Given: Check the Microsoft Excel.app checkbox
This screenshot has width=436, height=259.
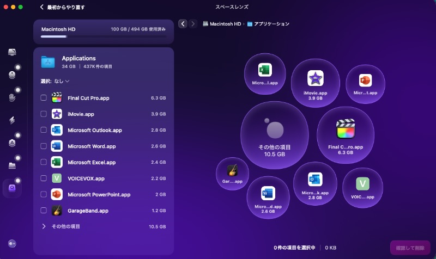Looking at the screenshot, I should [x=44, y=162].
